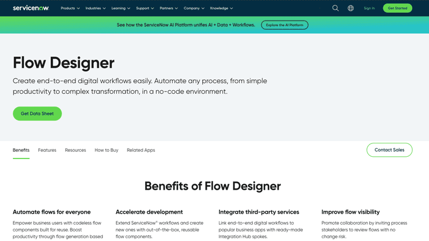Click the Contact Sales button

pyautogui.click(x=389, y=150)
